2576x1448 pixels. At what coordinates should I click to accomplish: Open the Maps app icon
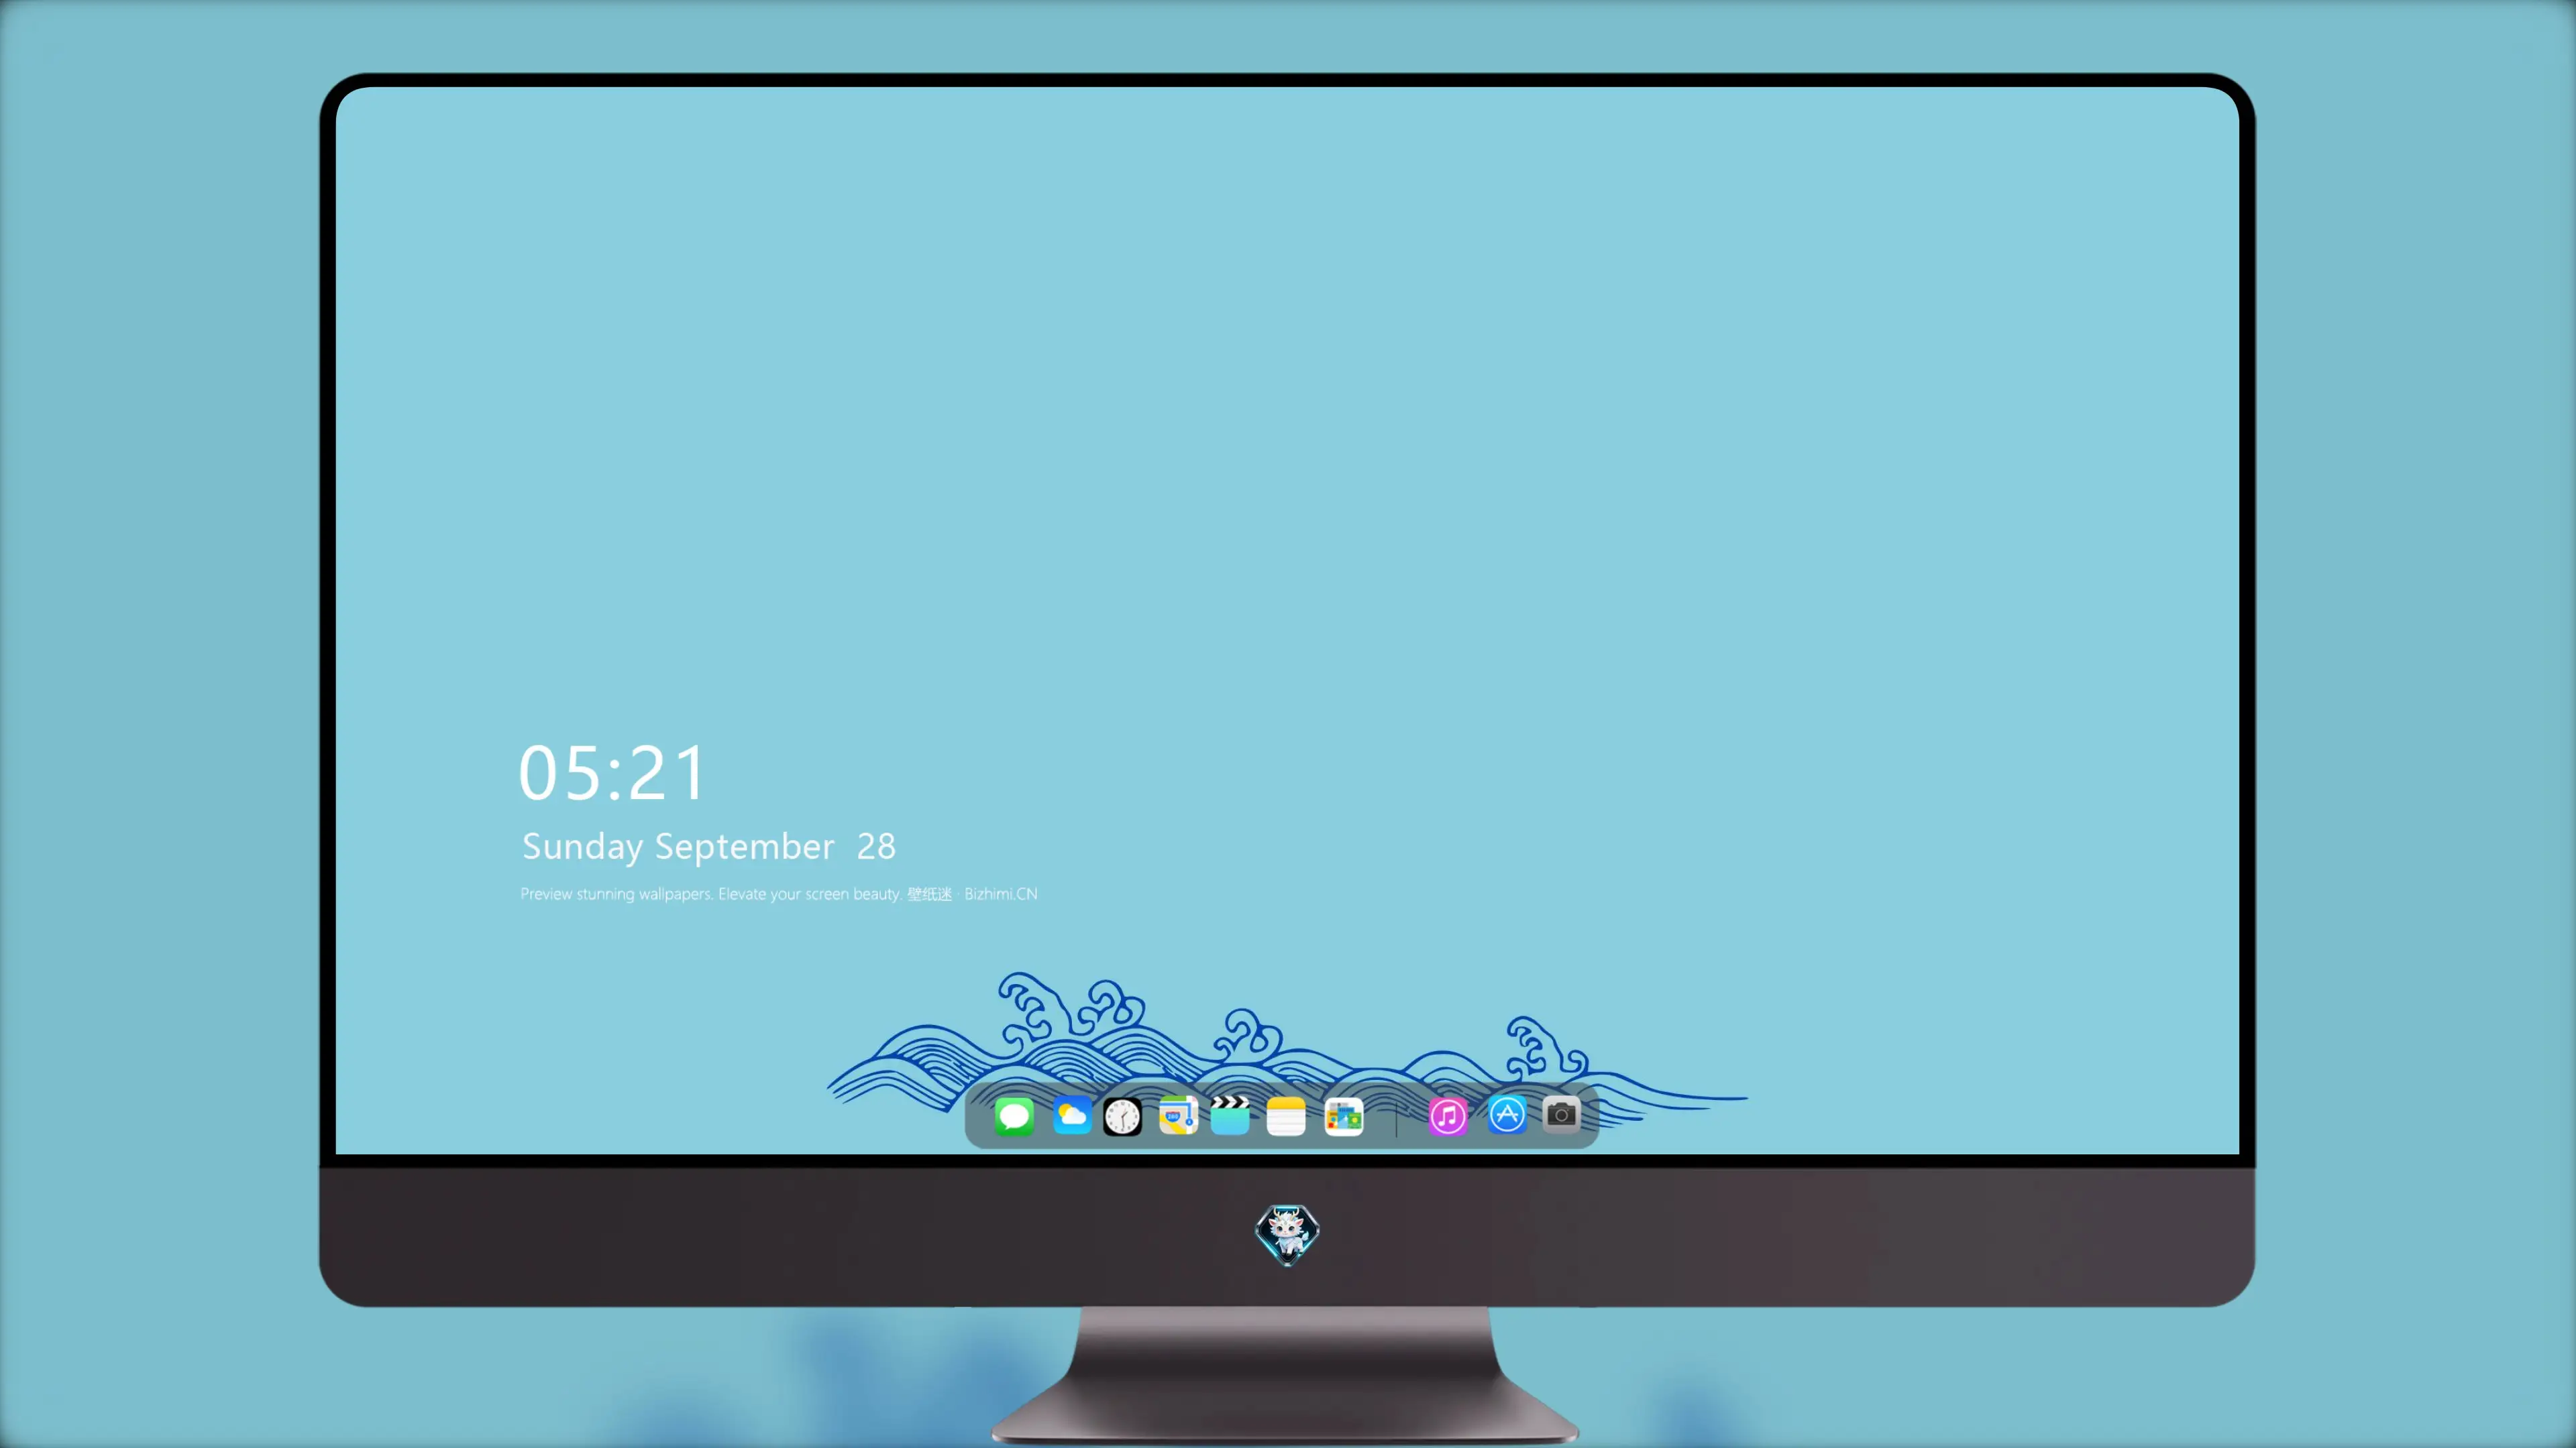[x=1178, y=1116]
